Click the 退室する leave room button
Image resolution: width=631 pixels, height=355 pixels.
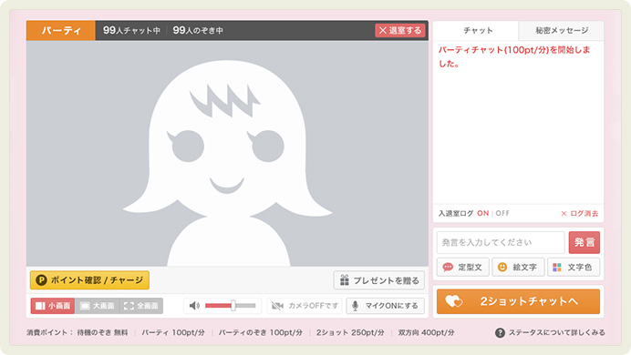pos(400,31)
